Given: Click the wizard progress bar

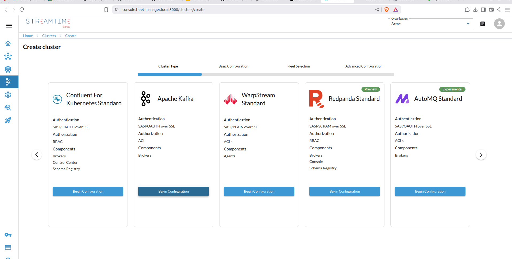Looking at the screenshot, I should (x=266, y=74).
